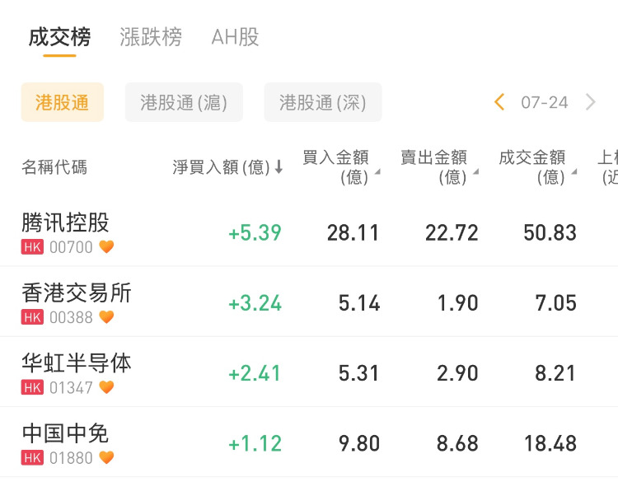Sort by 成交金額 (億) column
Image resolution: width=618 pixels, height=482 pixels.
pyautogui.click(x=537, y=167)
